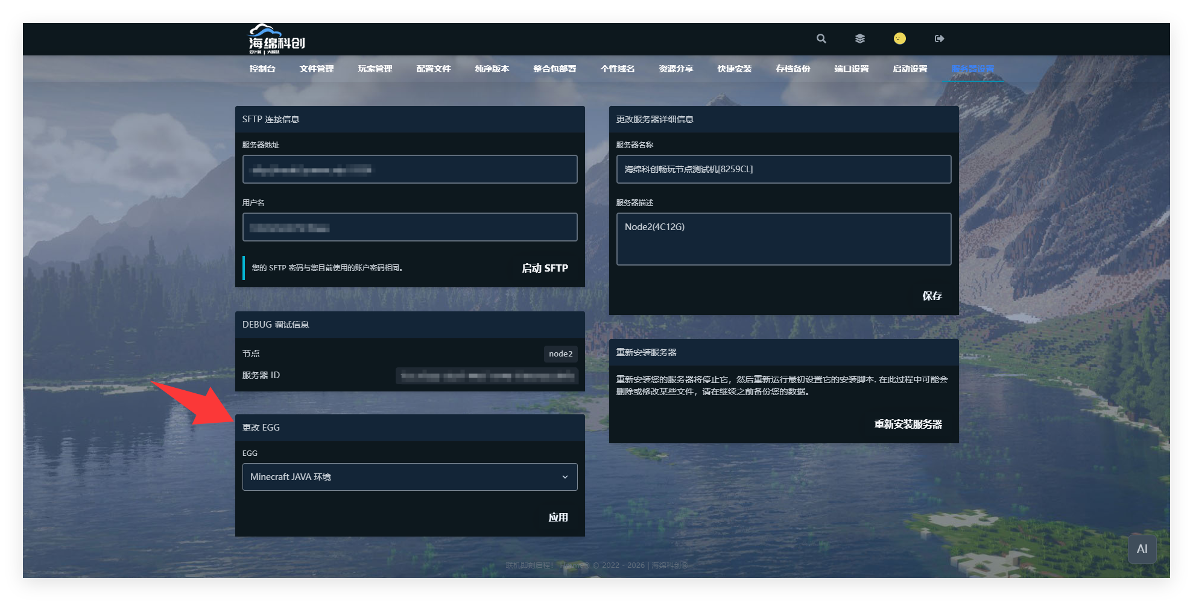This screenshot has width=1193, height=601.
Task: Click the 服务器名称 input field
Action: coord(783,169)
